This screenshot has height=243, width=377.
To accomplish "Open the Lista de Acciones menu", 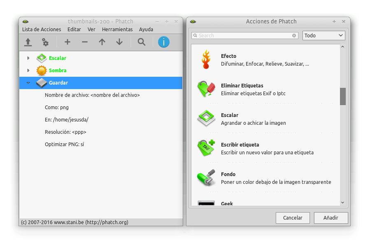I will [42, 29].
